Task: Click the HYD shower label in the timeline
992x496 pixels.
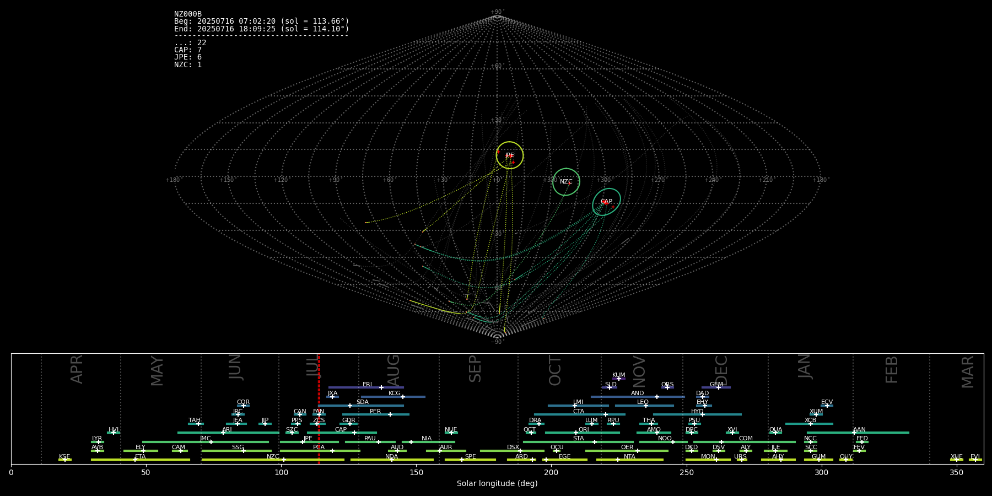Action: pyautogui.click(x=697, y=411)
